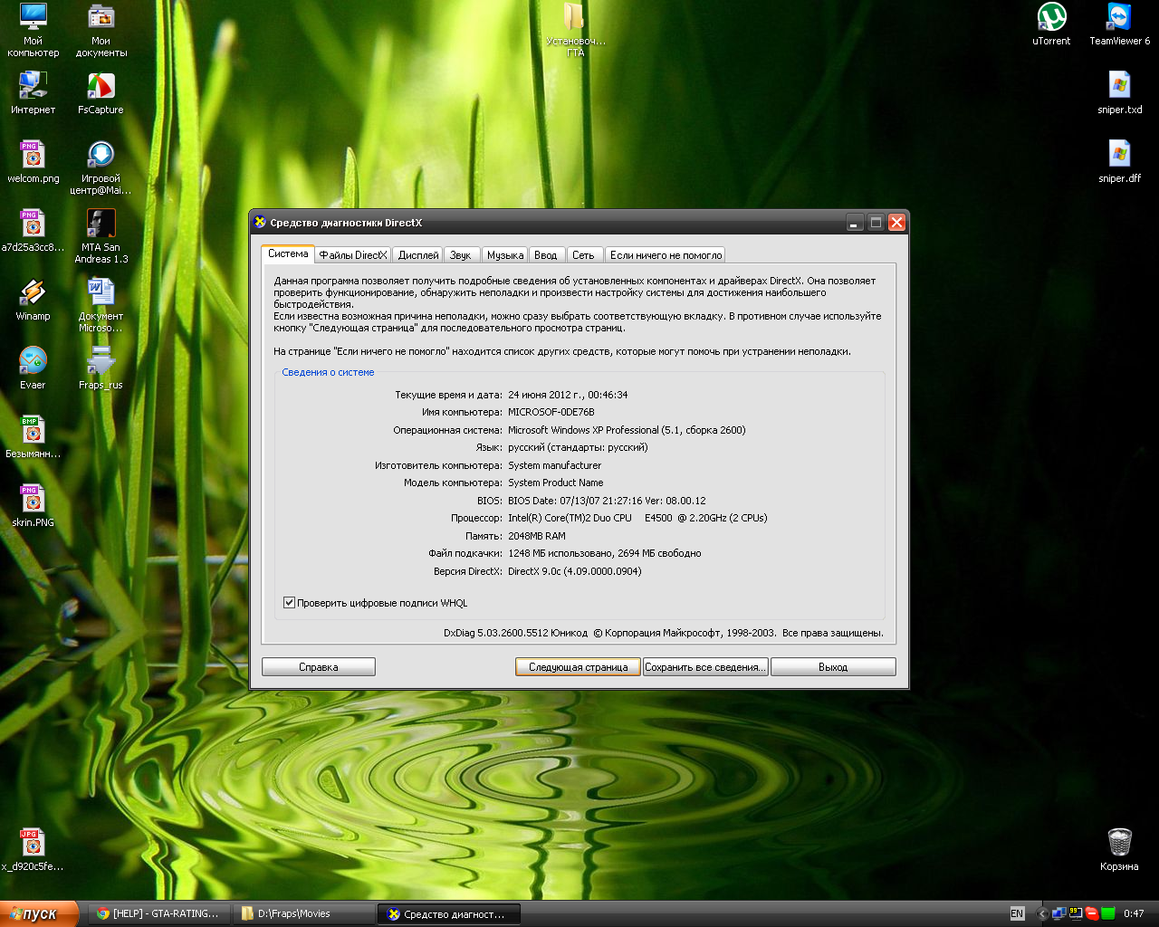The image size is (1159, 927).
Task: Click the Файл подкачки value text
Action: point(605,553)
